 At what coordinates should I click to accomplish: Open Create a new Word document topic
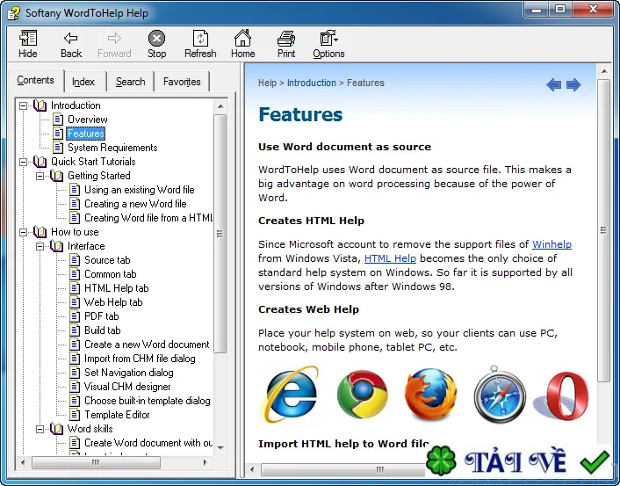[x=147, y=345]
